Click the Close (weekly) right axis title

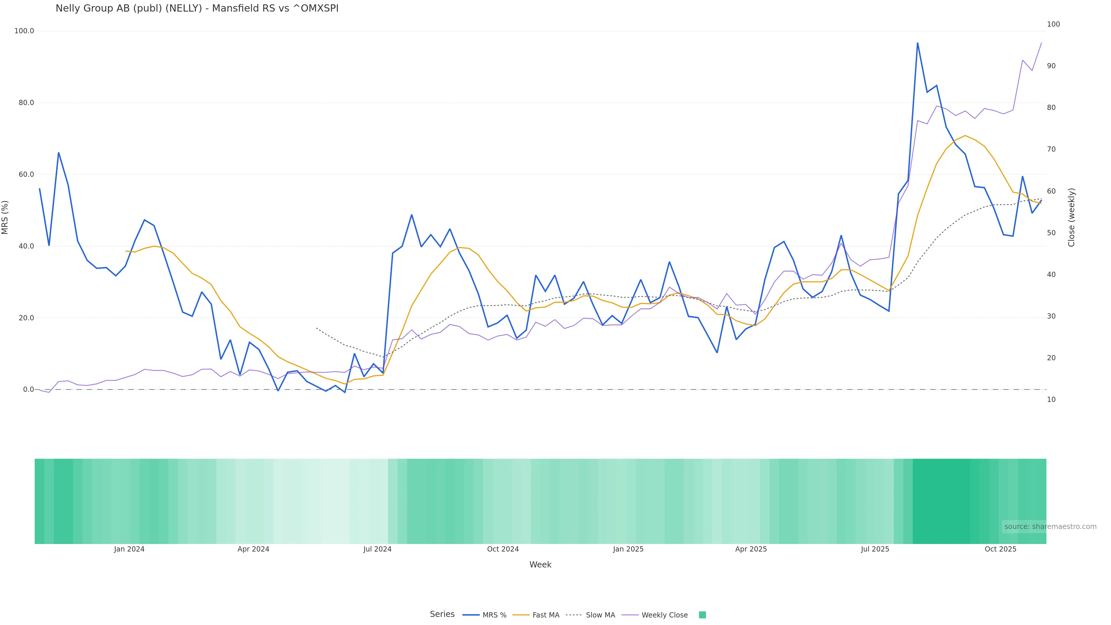pyautogui.click(x=1071, y=217)
